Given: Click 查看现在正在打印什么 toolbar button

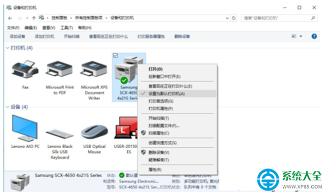Looking at the screenshot, I should tap(108, 36).
